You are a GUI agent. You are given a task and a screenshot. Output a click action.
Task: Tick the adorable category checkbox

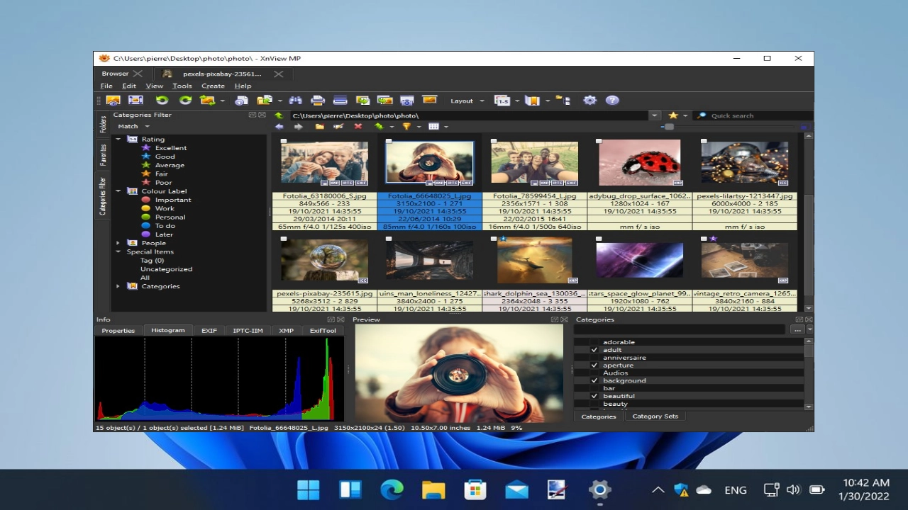(594, 342)
